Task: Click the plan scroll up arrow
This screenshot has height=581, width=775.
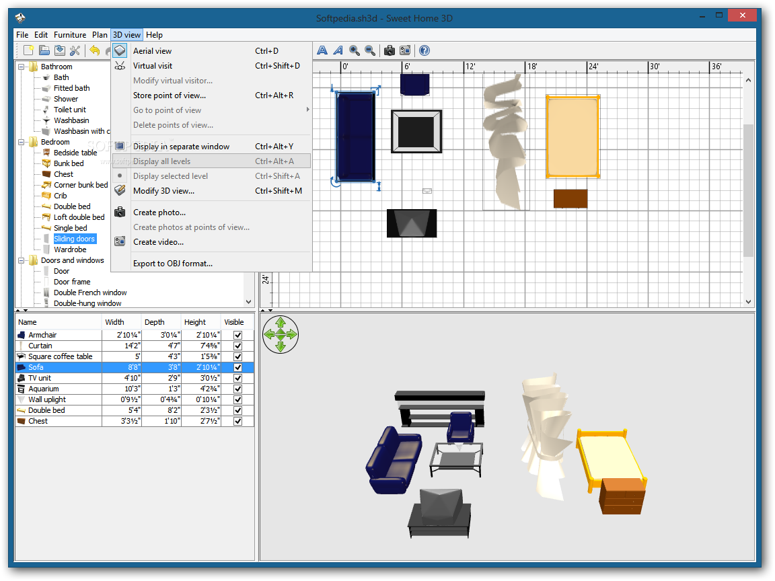Action: [748, 80]
